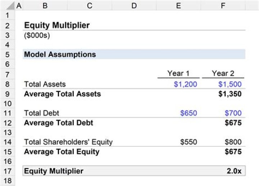Select column C header

[x=90, y=6]
